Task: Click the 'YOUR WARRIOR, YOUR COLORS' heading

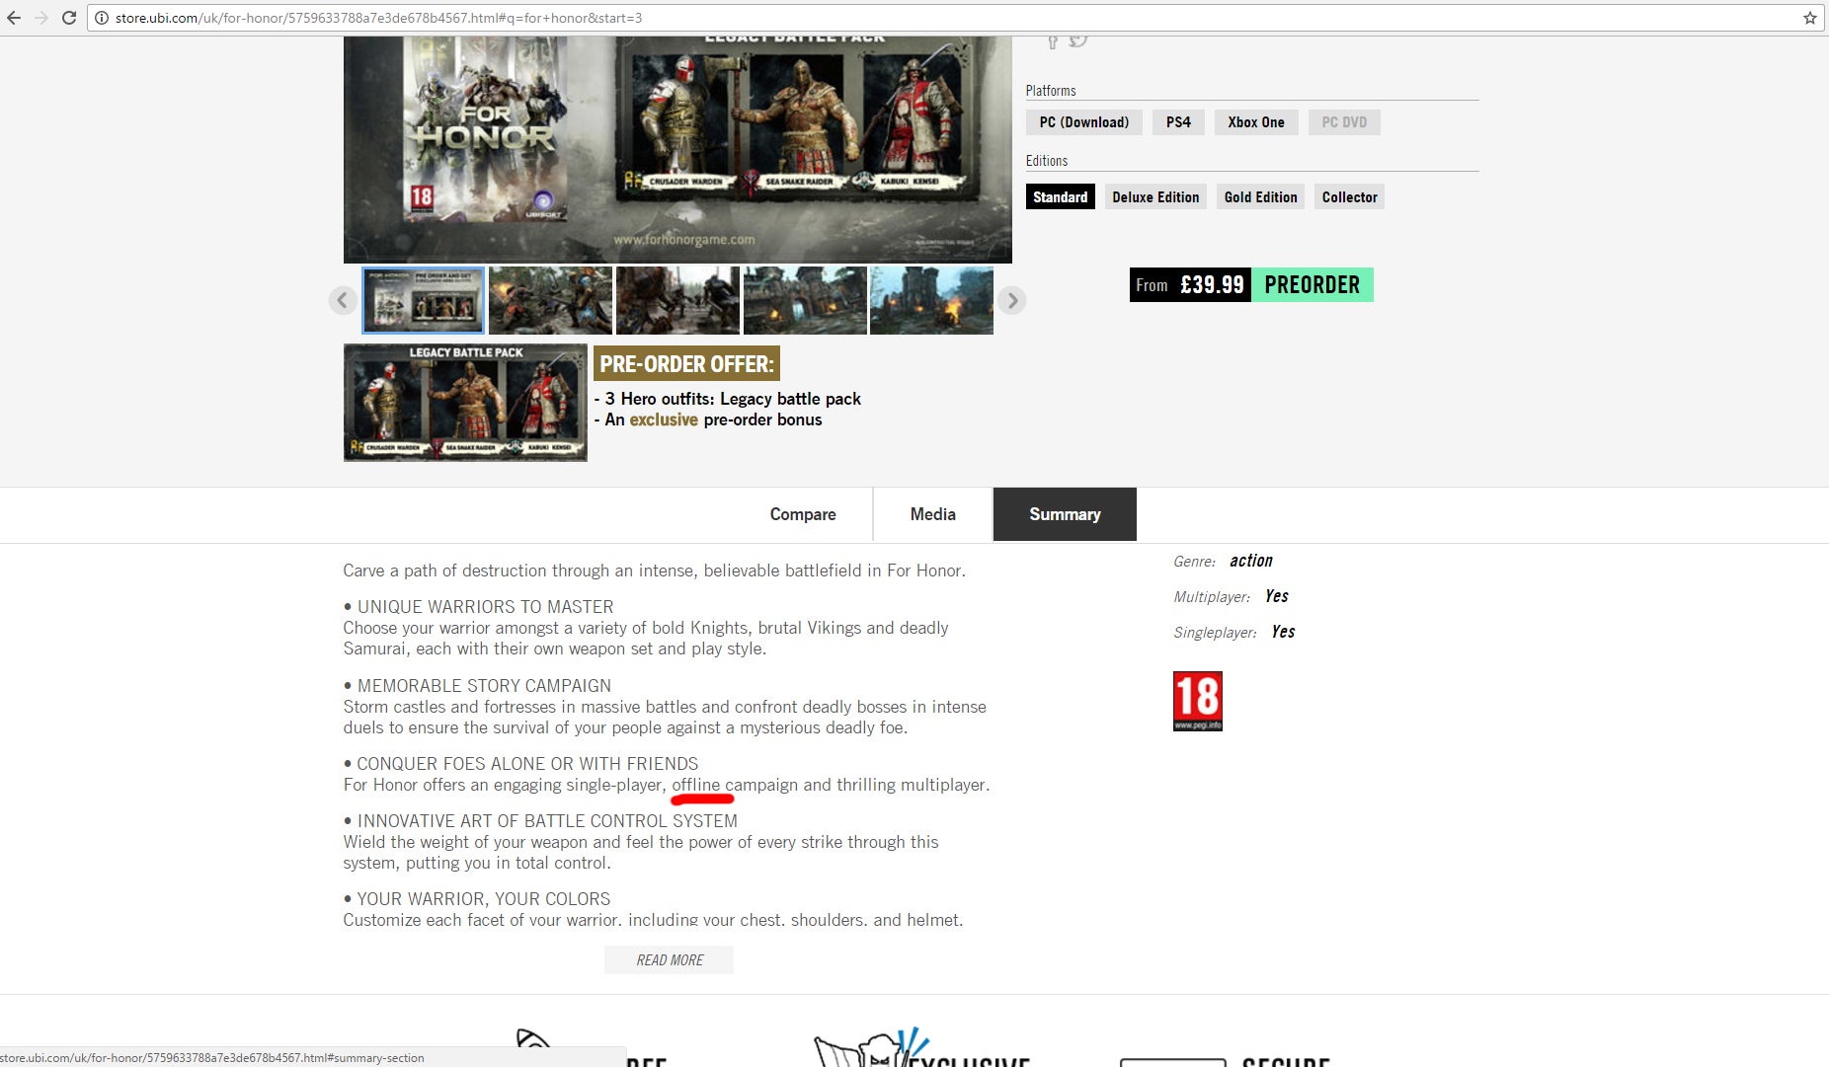Action: point(484,899)
